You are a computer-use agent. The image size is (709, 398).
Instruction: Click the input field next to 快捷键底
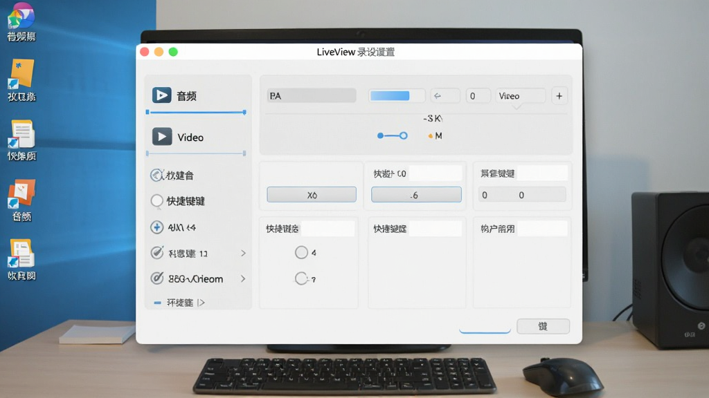(435, 229)
